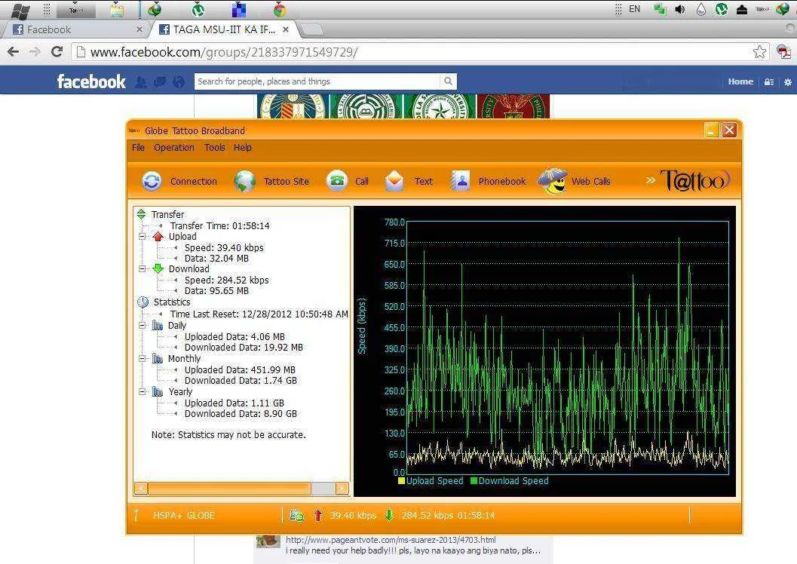Screen dimensions: 797x564
Task: Open the uTorrent taskbar icon
Action: [x=198, y=9]
